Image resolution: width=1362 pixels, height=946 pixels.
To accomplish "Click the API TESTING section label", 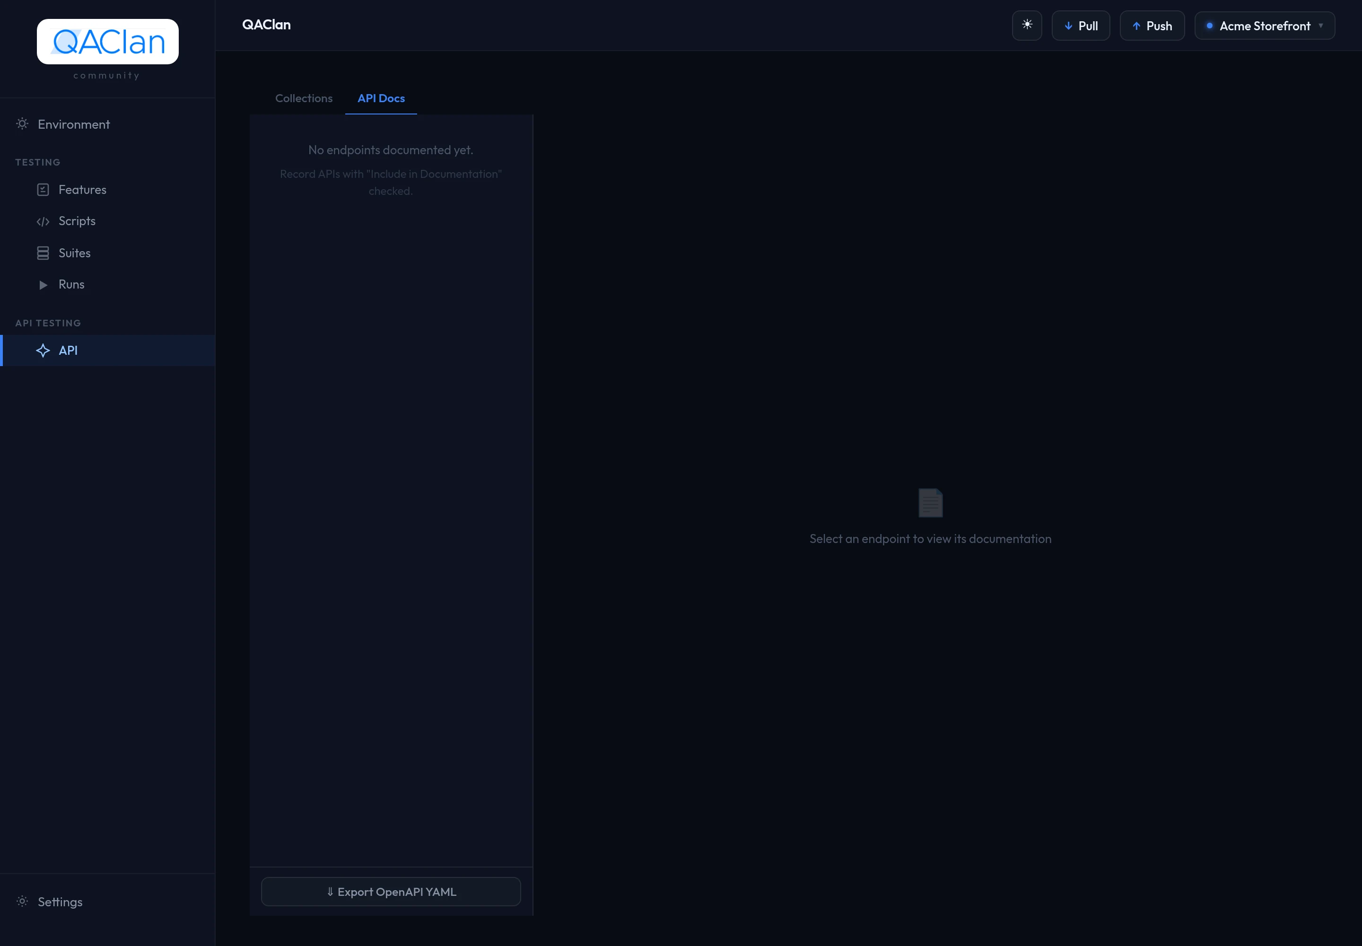I will 48,323.
